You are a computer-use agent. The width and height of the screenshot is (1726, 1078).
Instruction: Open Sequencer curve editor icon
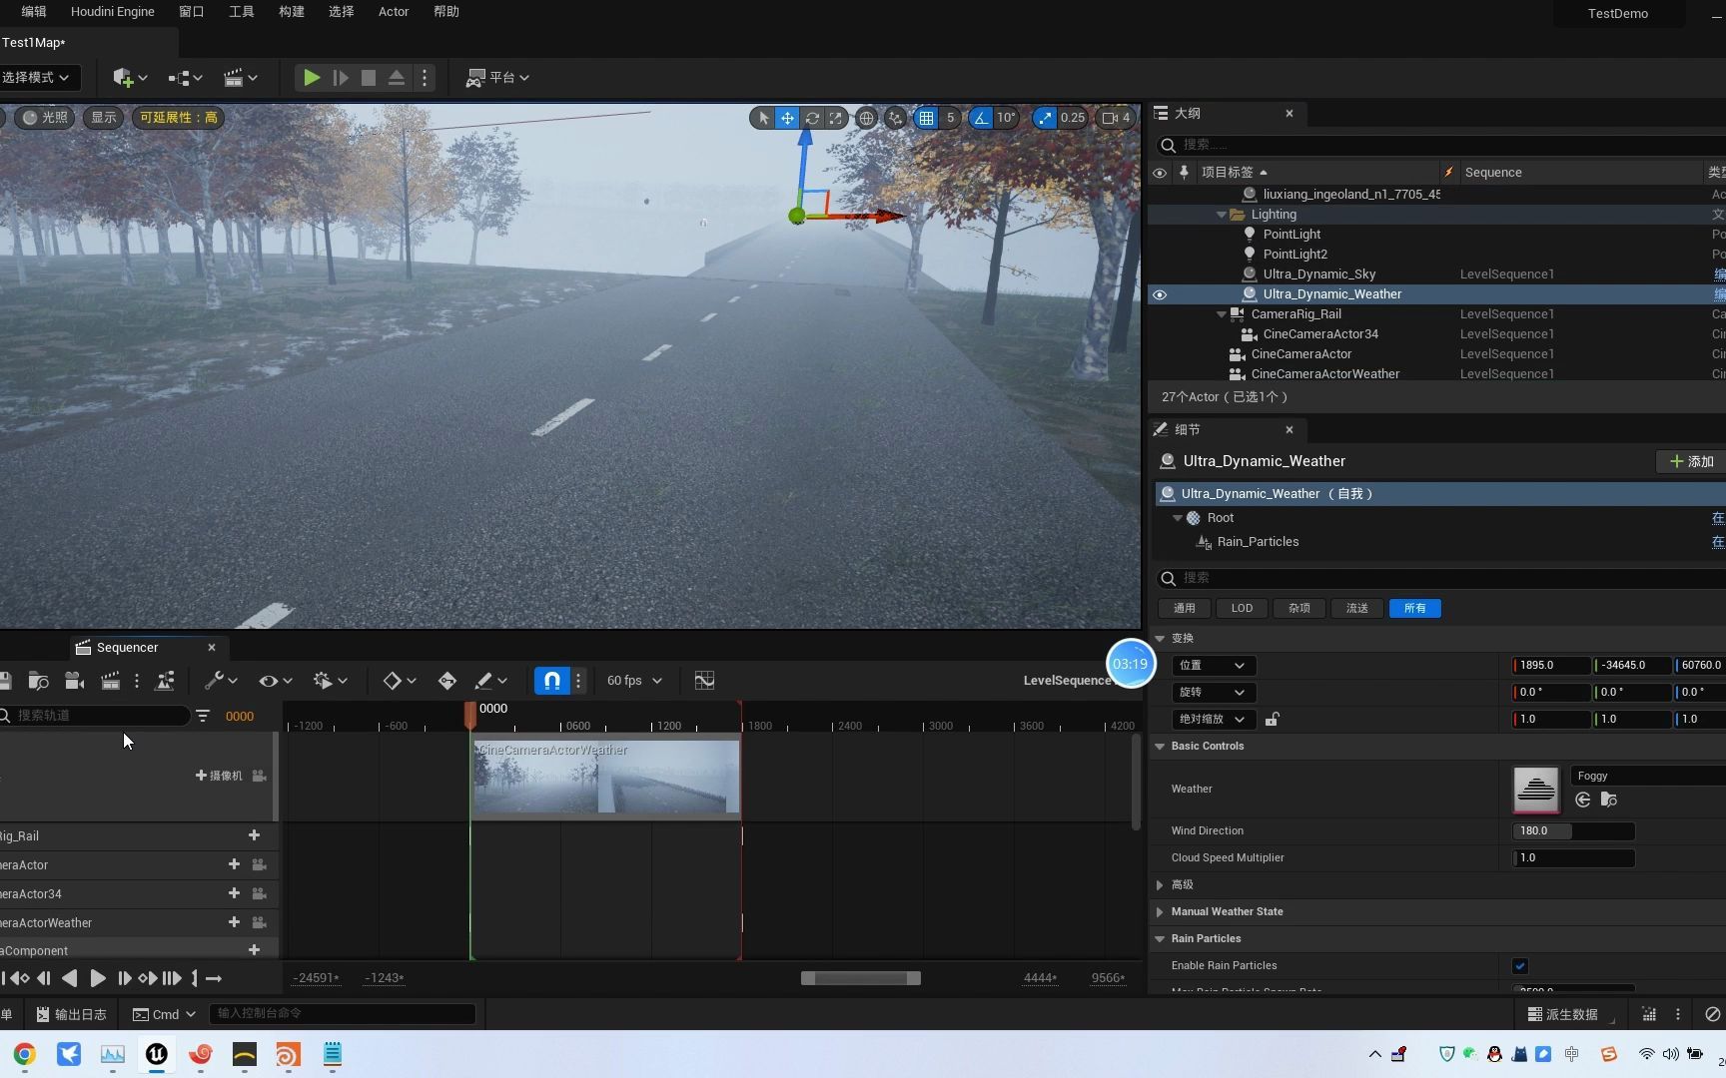[704, 681]
